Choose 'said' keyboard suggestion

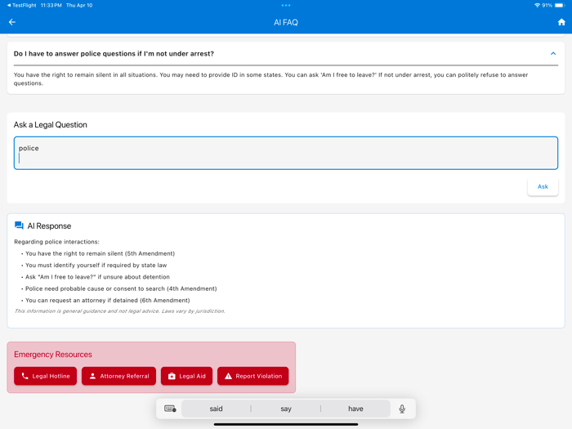tap(216, 409)
